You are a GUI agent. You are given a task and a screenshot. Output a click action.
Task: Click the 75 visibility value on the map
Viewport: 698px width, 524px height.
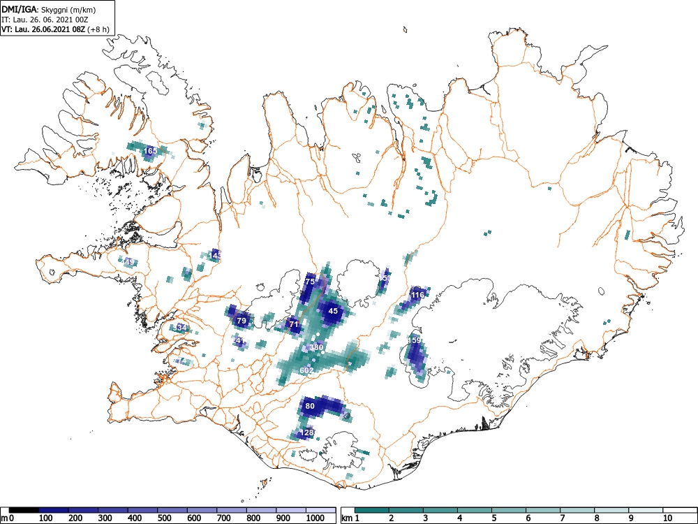pos(310,282)
